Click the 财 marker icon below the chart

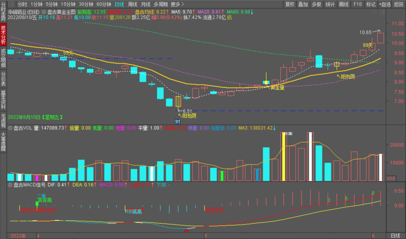178,122
